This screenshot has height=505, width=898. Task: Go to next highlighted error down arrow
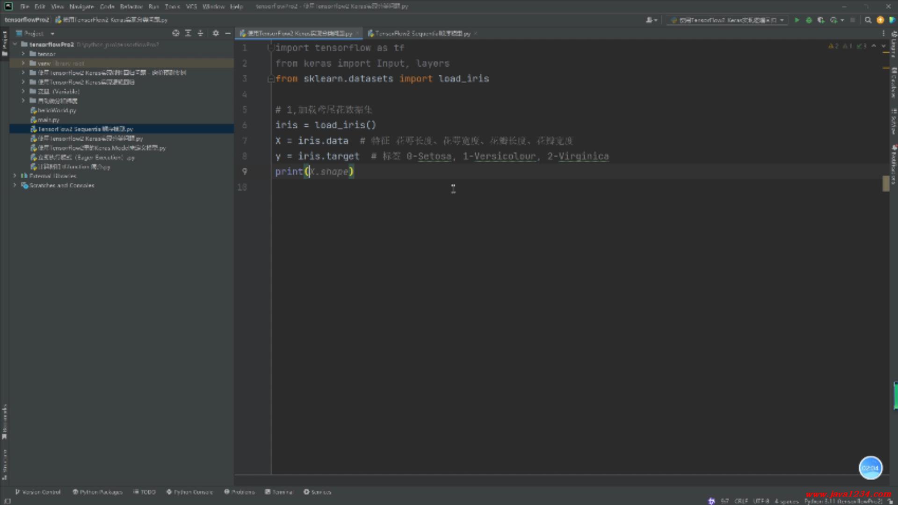click(x=884, y=46)
